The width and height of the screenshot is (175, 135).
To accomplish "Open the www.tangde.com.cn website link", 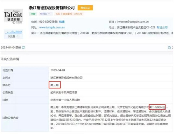I will pyautogui.click(x=52, y=27).
